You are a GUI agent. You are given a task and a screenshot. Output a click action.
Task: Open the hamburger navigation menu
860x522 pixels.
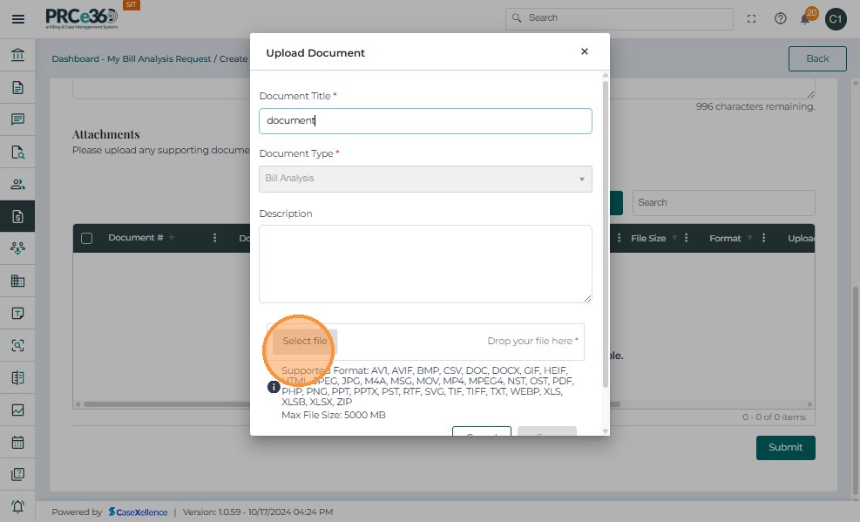tap(18, 19)
